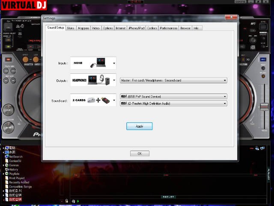
Task: Expand the 桌面 desktop tree node
Action: click(3, 152)
